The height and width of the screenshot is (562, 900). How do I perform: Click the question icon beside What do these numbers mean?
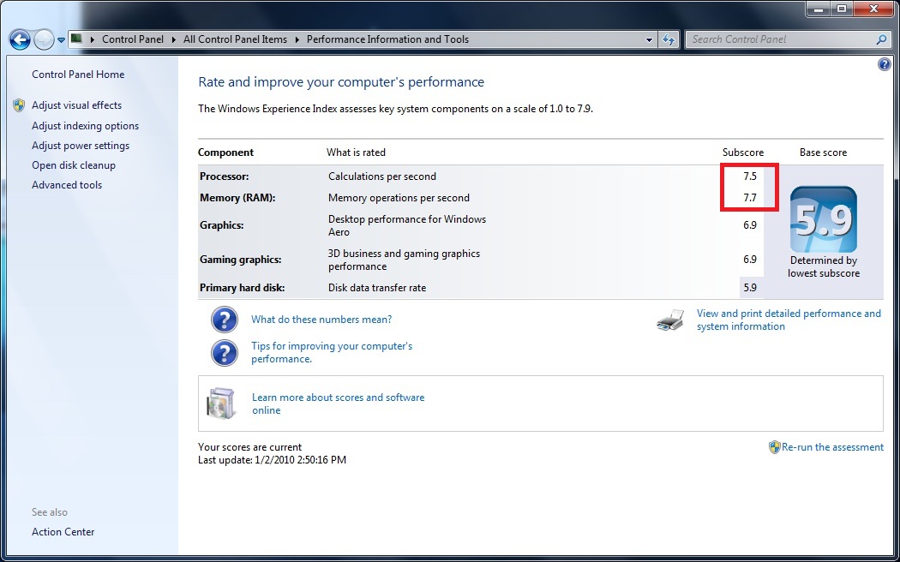(225, 320)
